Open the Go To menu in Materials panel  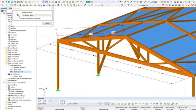tap(40, 101)
